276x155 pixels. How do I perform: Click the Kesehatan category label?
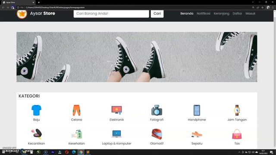pos(76,143)
